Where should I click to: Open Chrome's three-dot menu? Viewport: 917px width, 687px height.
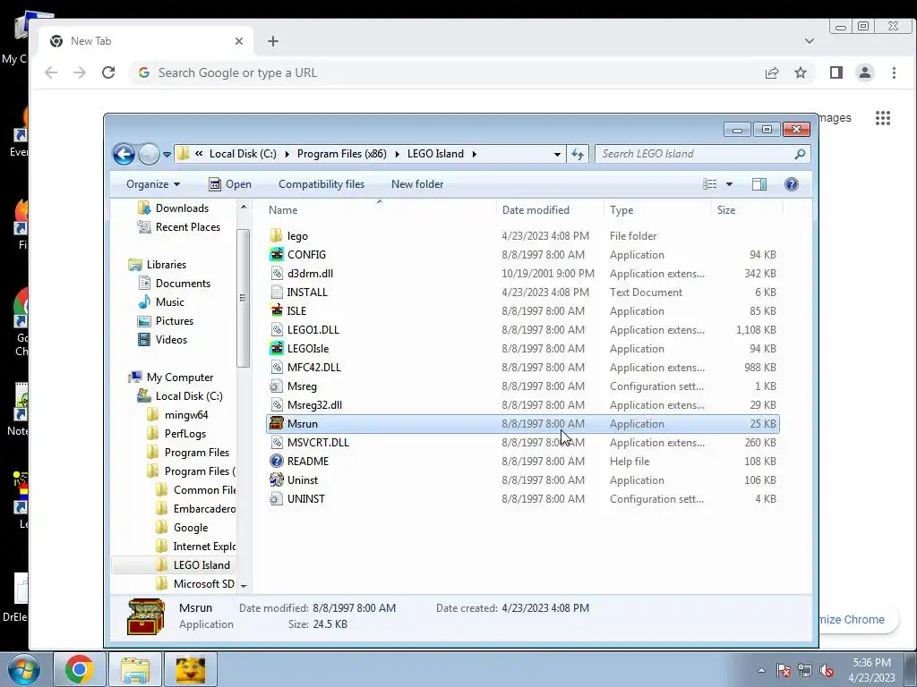coord(894,72)
